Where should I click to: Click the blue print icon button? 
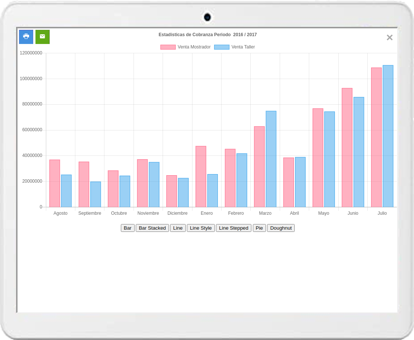coord(26,37)
